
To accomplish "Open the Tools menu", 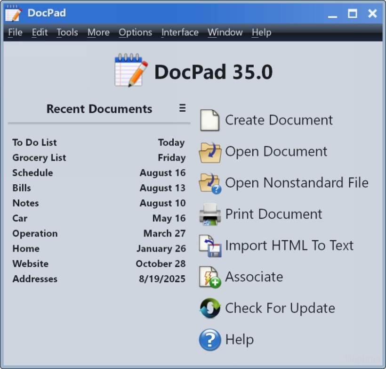I will 67,33.
